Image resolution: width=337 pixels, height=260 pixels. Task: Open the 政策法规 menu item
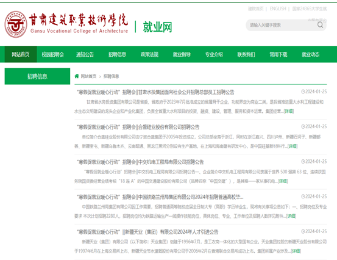(149, 54)
